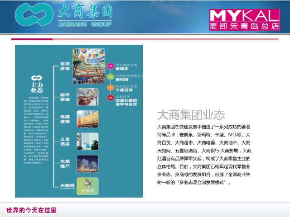Click the 千盛百货 label next to 03

[x=124, y=90]
